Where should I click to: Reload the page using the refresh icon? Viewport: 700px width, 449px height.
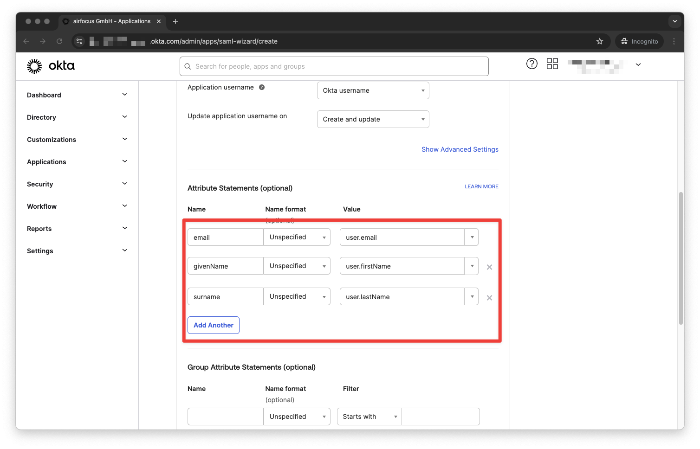point(59,41)
